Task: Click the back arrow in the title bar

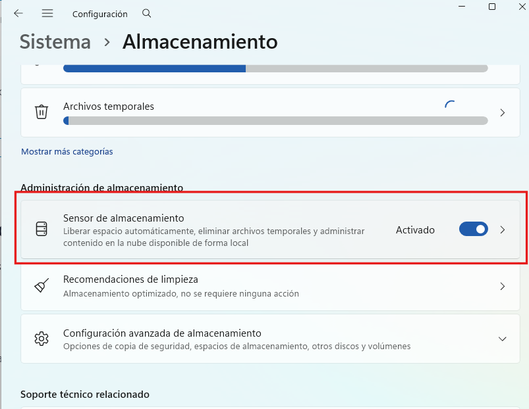Action: tap(18, 13)
